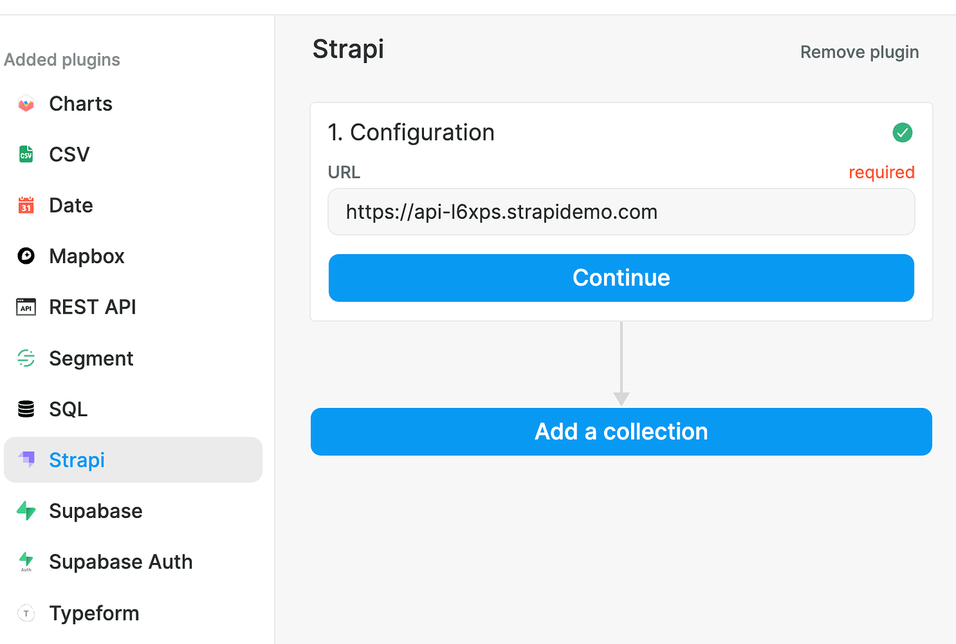956x644 pixels.
Task: Focus the Strapi URL input field
Action: pos(621,212)
